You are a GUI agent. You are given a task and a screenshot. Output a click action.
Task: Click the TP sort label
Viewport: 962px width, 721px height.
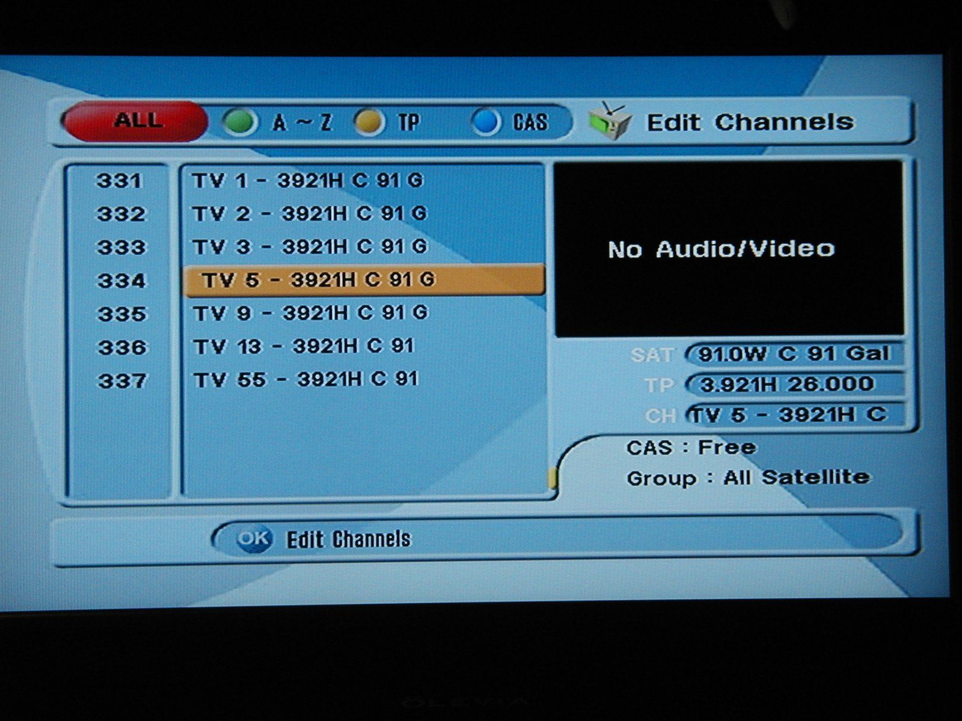(x=408, y=123)
